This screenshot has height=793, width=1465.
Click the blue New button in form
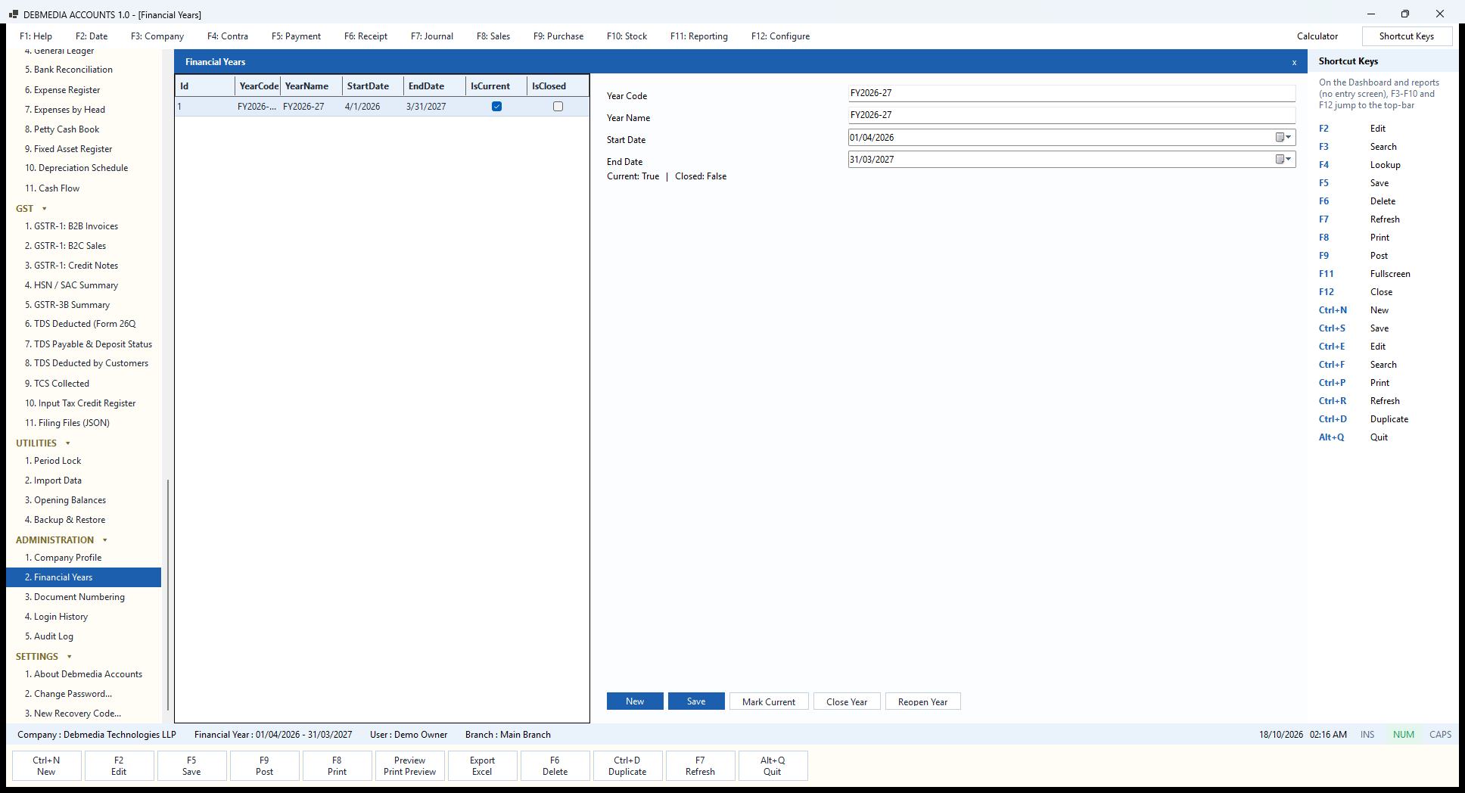coord(635,701)
